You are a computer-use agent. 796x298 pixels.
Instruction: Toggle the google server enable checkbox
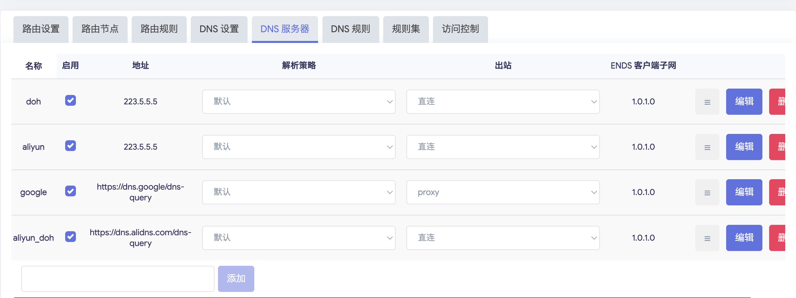click(x=71, y=191)
